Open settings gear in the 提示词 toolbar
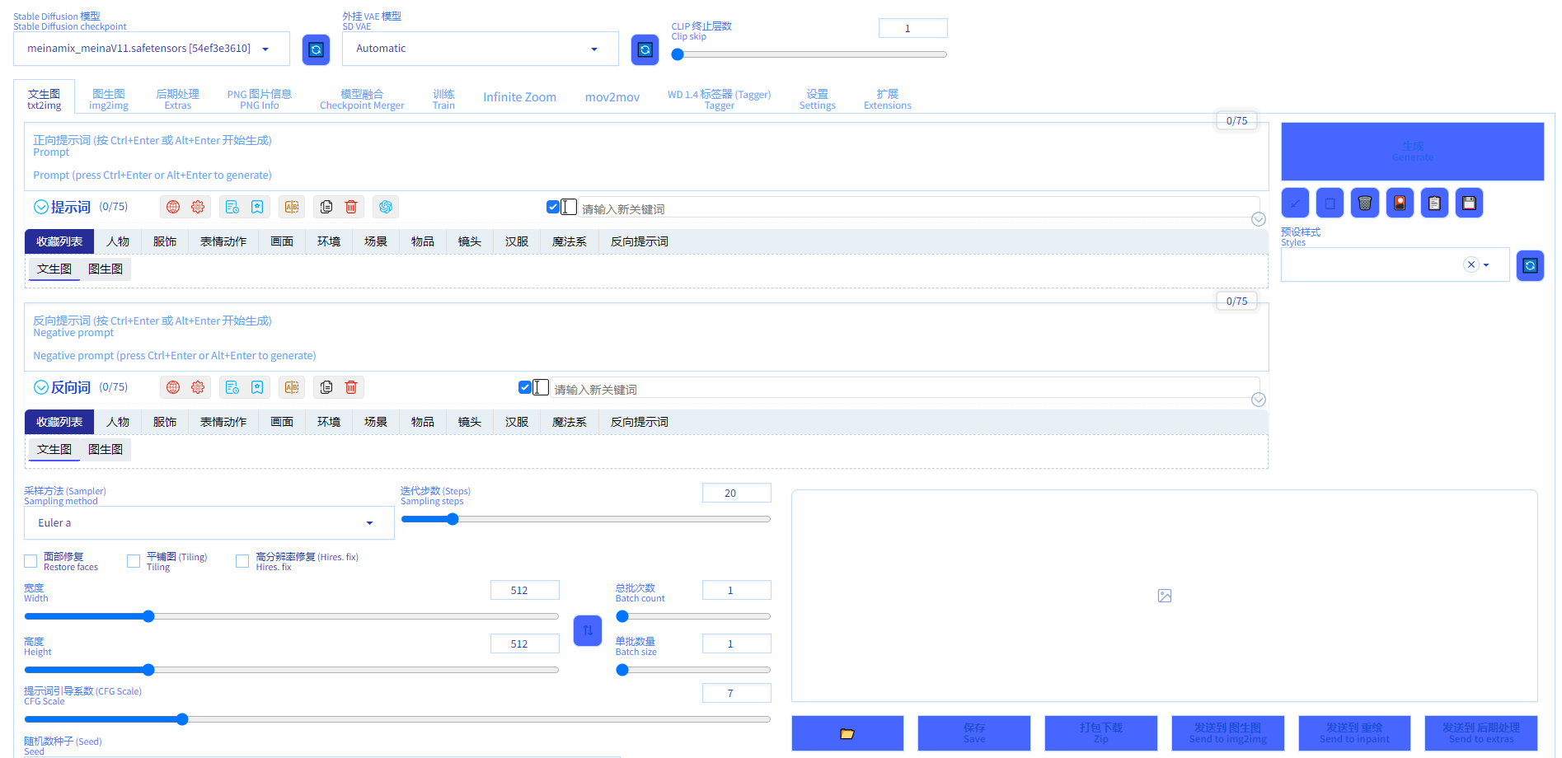Image resolution: width=1562 pixels, height=758 pixels. click(198, 207)
